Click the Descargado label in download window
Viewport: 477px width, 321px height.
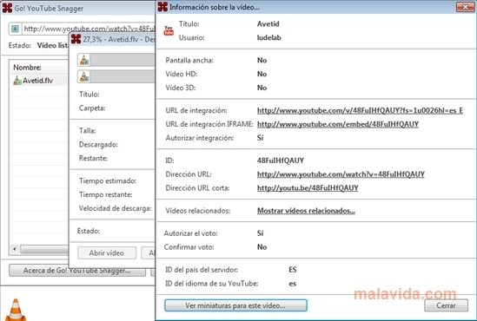98,145
